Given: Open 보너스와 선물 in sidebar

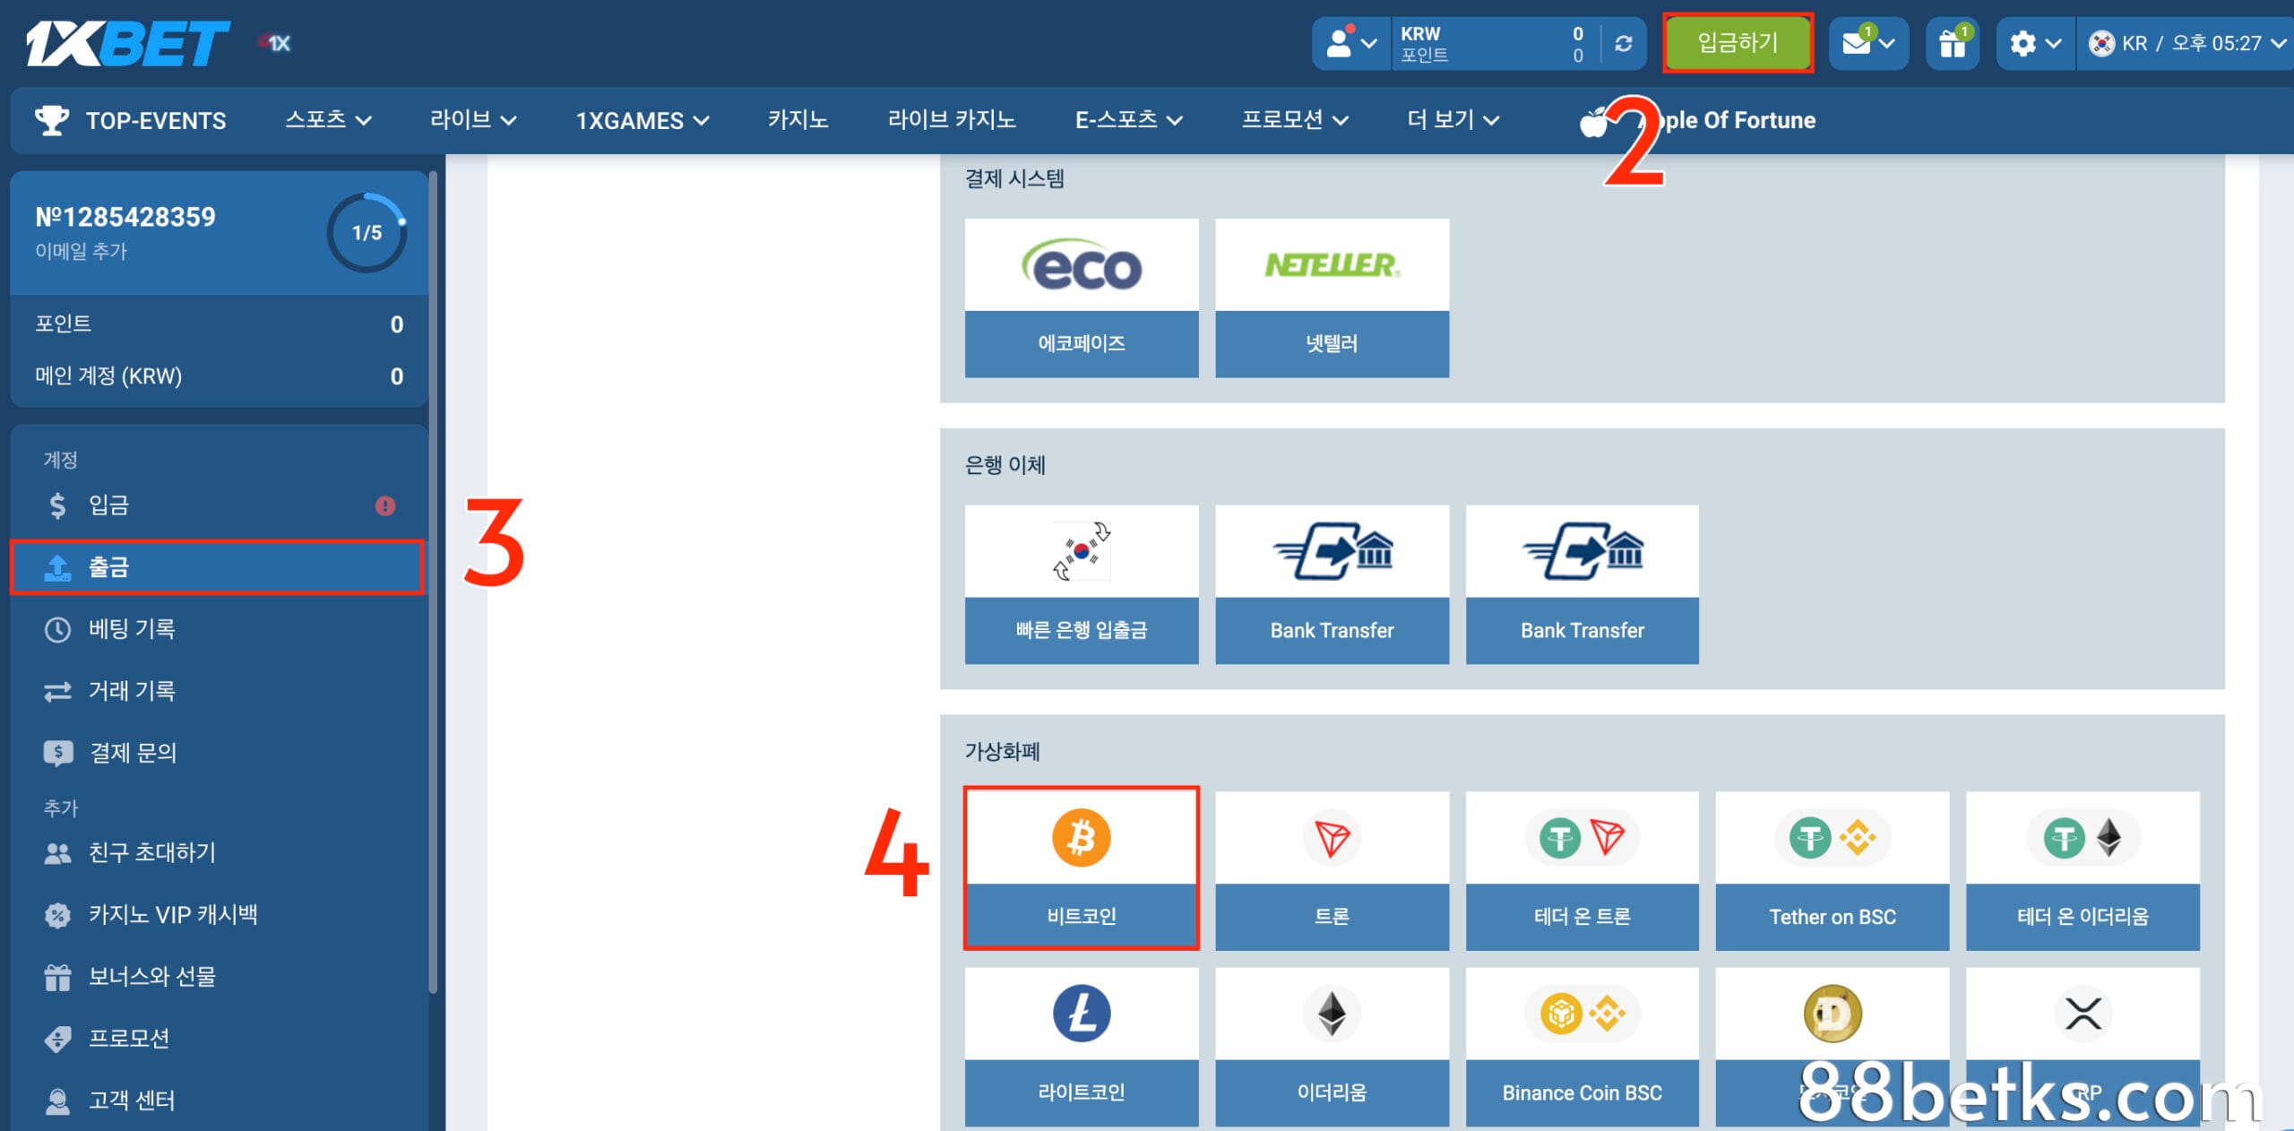Looking at the screenshot, I should 217,977.
